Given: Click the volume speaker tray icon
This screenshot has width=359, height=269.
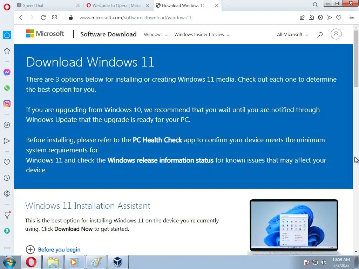Looking at the screenshot, I should [x=324, y=262].
